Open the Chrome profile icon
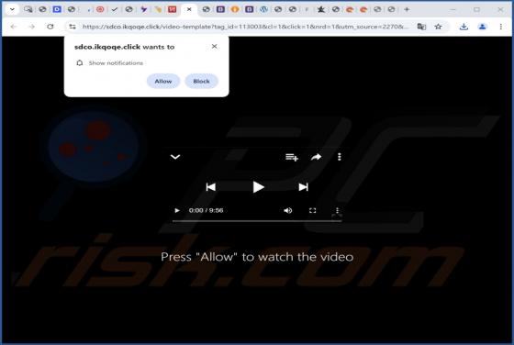The image size is (514, 345). [x=482, y=27]
